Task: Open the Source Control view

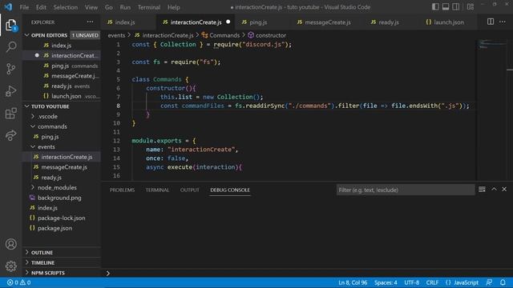Action: [10, 69]
